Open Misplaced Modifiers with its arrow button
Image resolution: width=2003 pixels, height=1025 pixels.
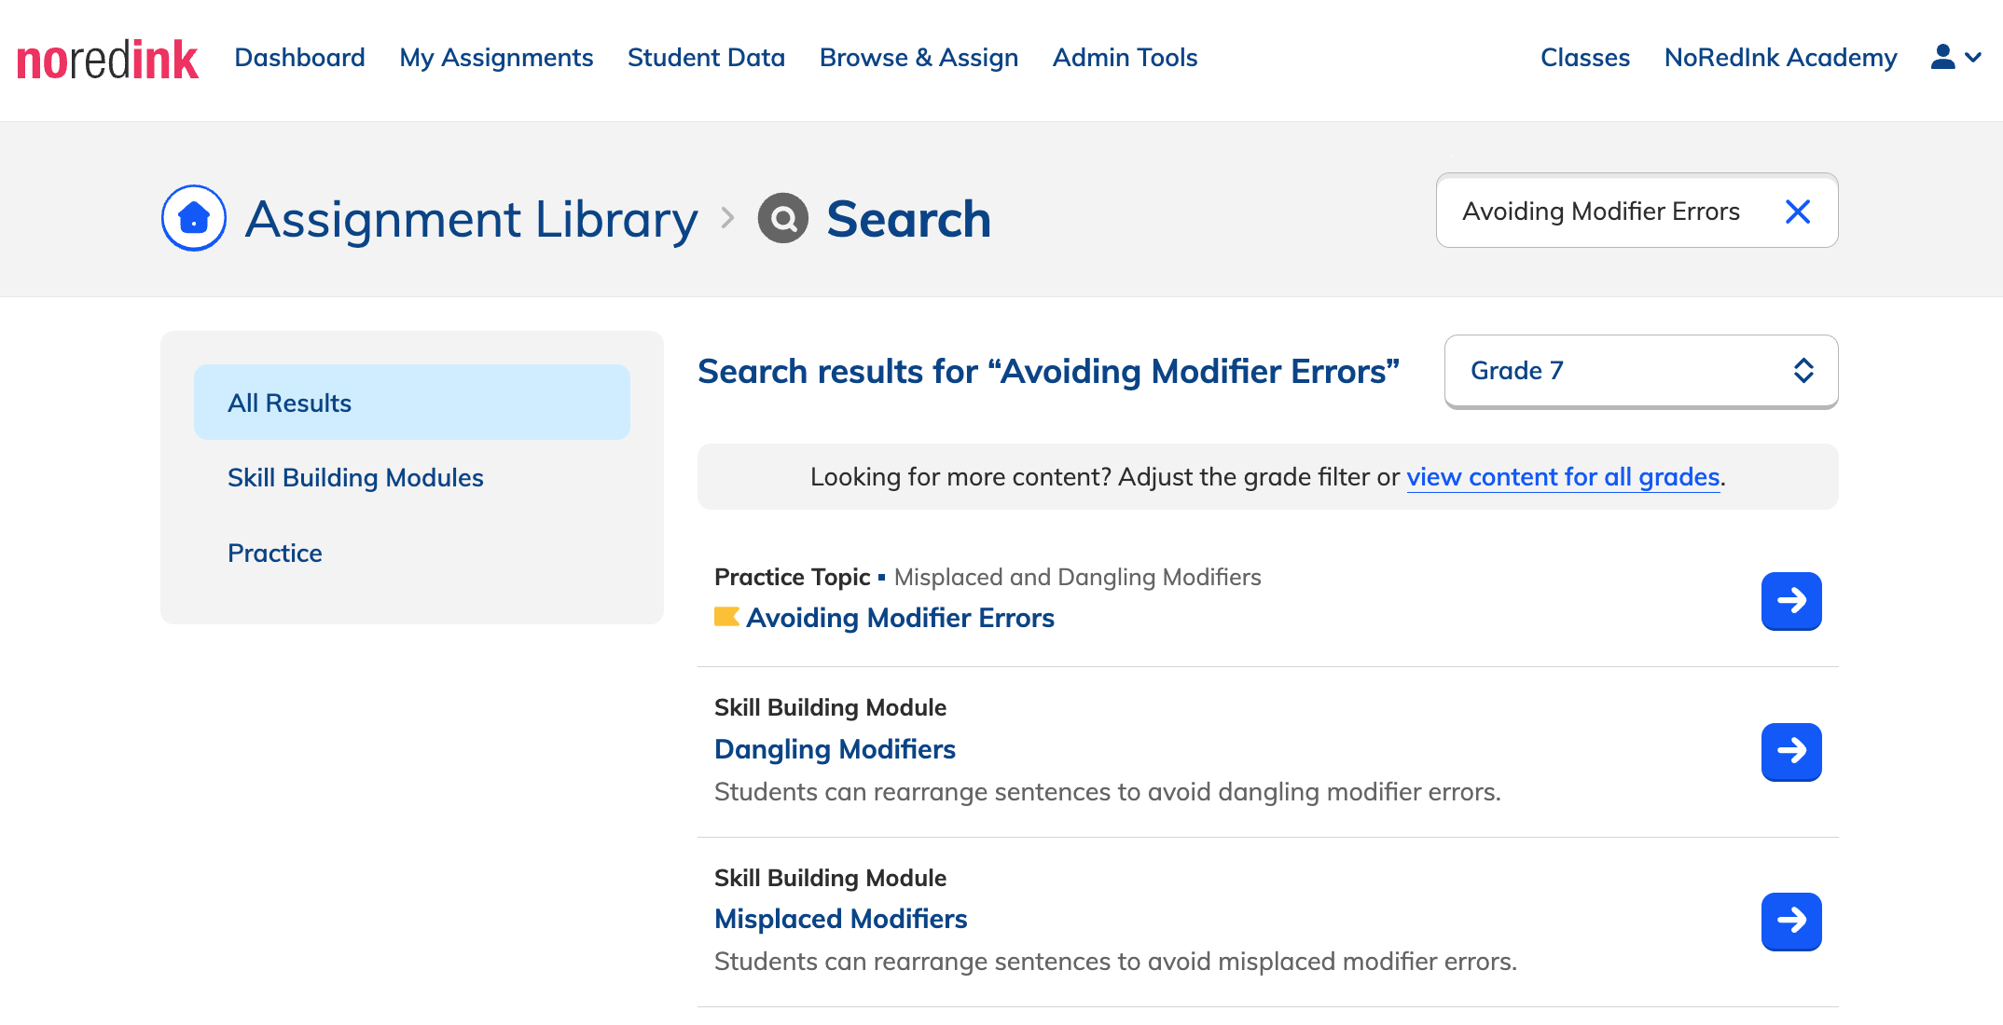tap(1791, 921)
